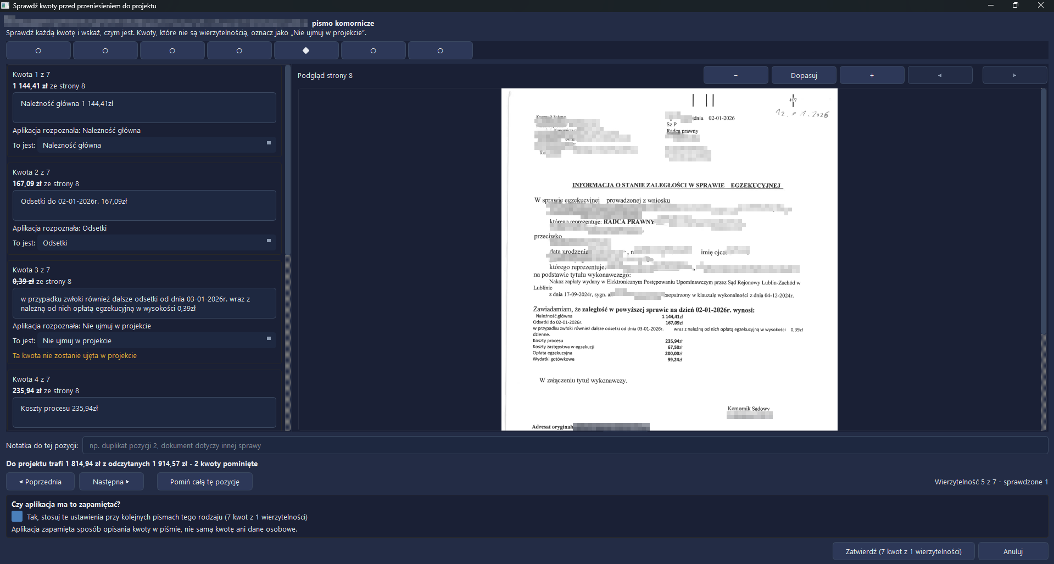The width and height of the screenshot is (1054, 564).
Task: Click the 'Podgląd strony 8' label
Action: click(x=325, y=75)
